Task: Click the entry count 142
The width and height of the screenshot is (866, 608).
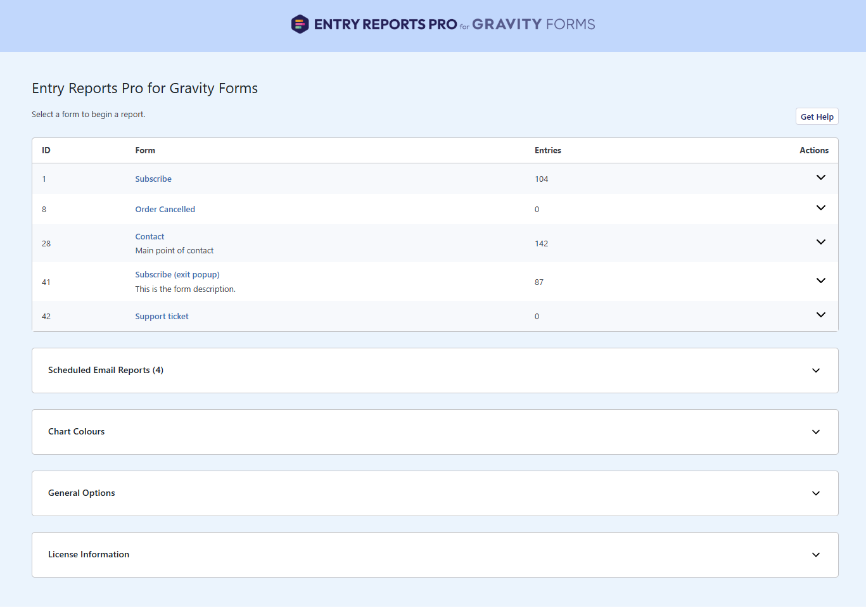Action: tap(541, 243)
